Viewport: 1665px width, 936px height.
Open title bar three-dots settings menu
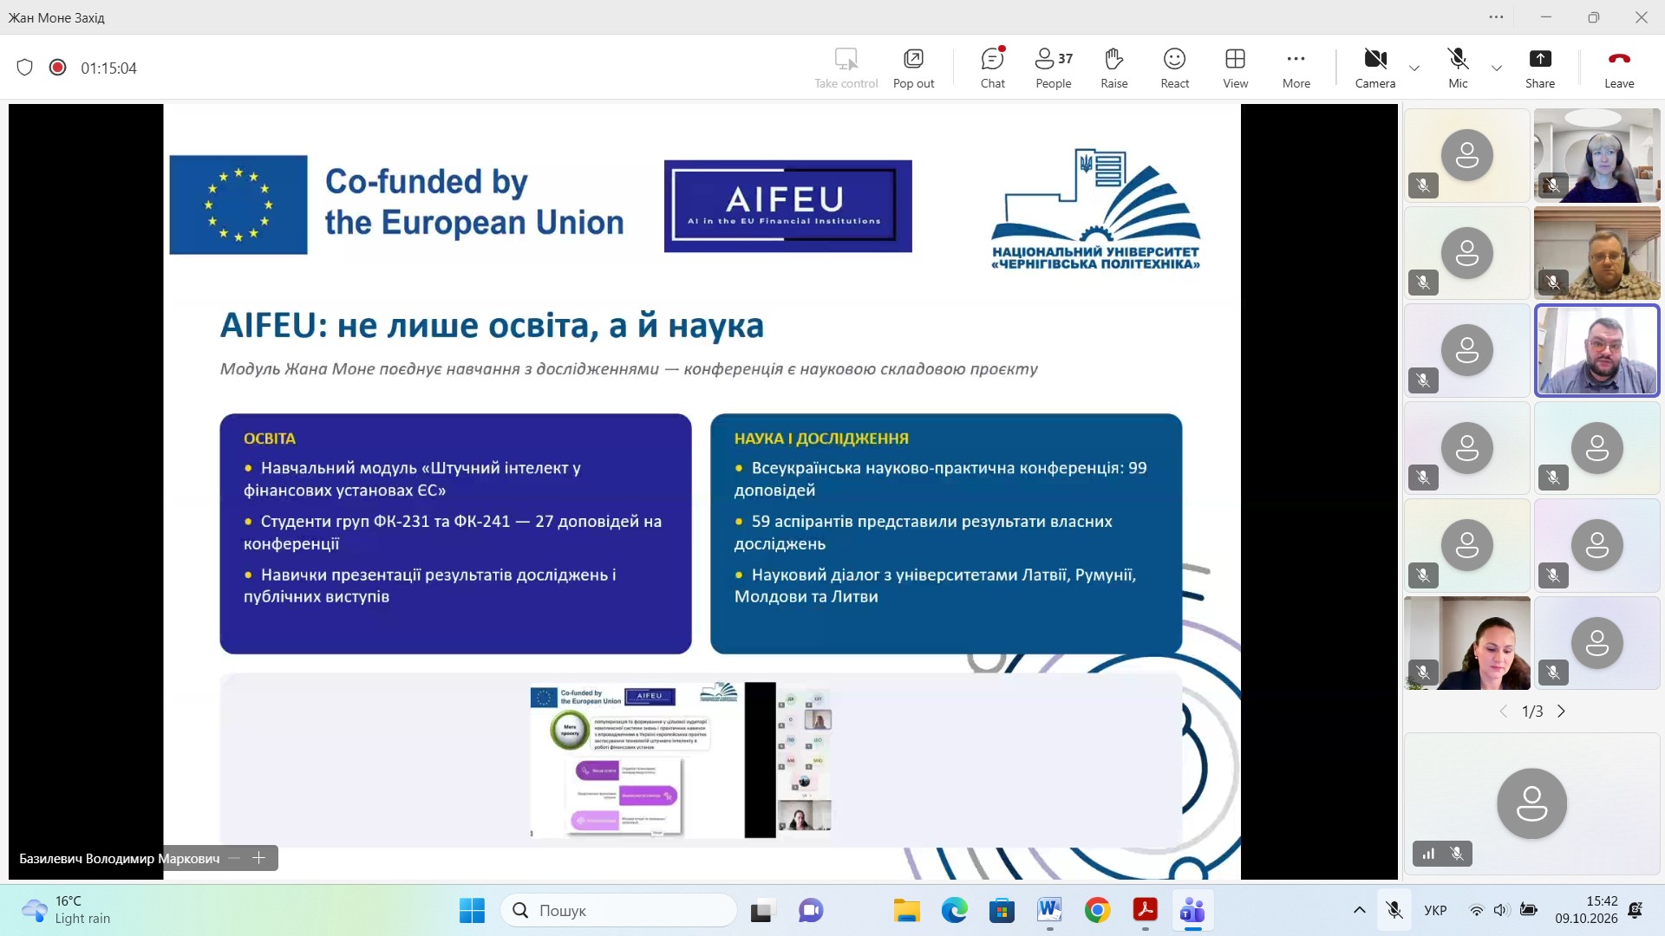pyautogui.click(x=1497, y=17)
